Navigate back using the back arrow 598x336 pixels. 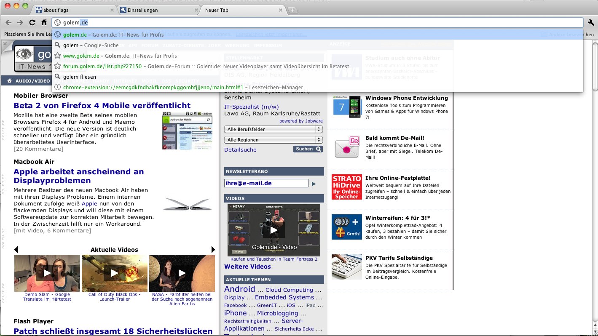click(8, 22)
